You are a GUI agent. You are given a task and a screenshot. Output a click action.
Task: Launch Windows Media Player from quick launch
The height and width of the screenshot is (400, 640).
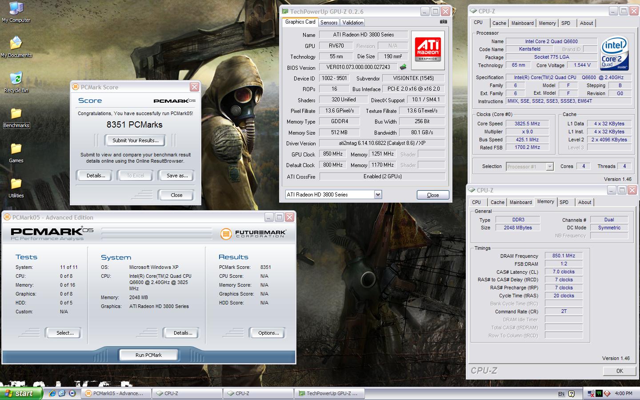point(72,393)
